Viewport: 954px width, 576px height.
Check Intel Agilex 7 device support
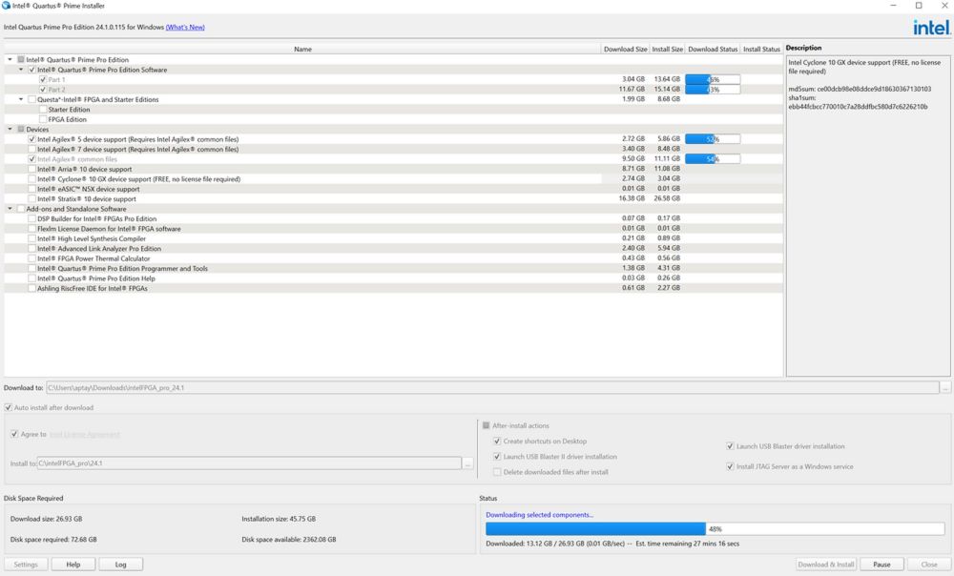pos(31,149)
